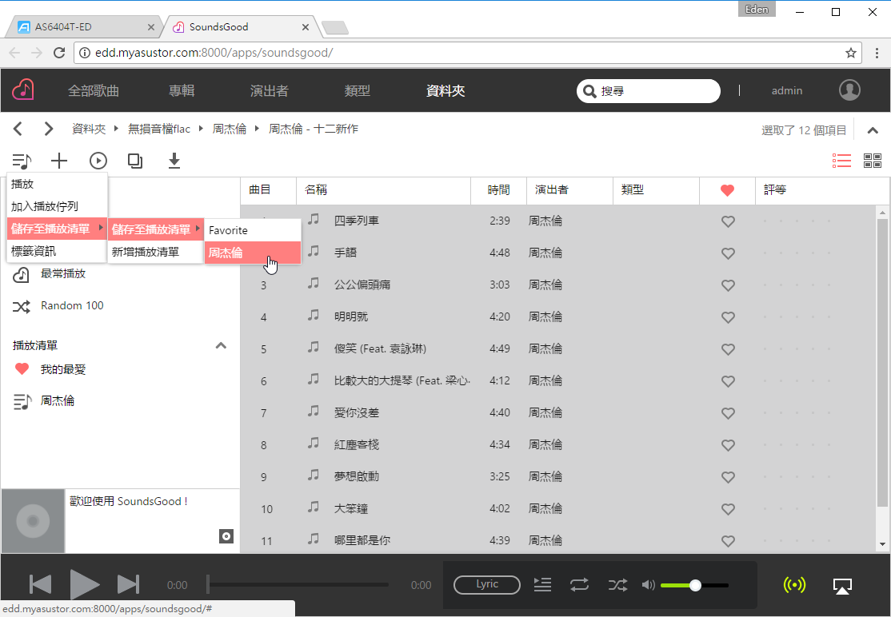Screen dimensions: 891x617
Task: Click the Random 100 shuffle icon
Action: click(21, 307)
